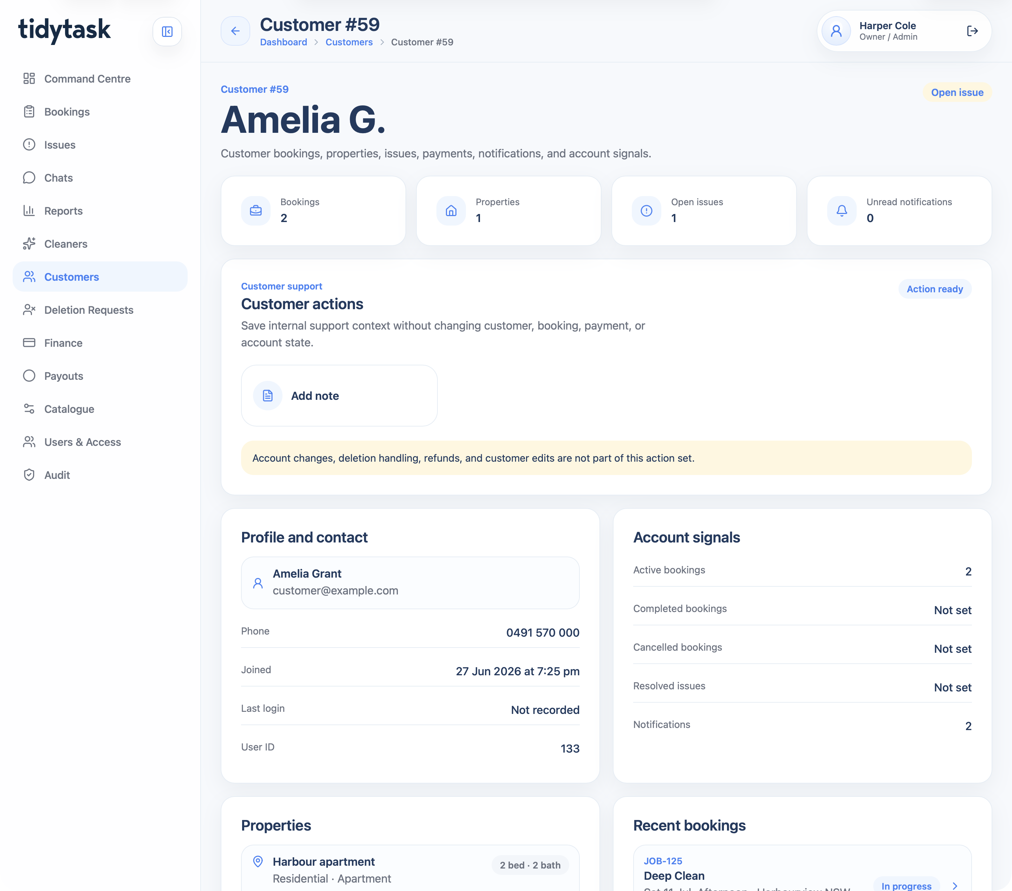Collapse the sidebar panel icon
Image resolution: width=1012 pixels, height=891 pixels.
pos(167,32)
